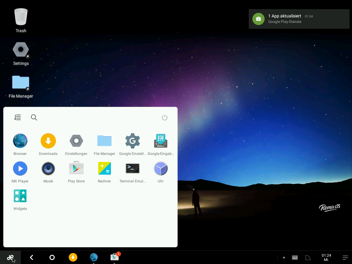Expand the Google Play-Dienste update notification

(x=299, y=19)
